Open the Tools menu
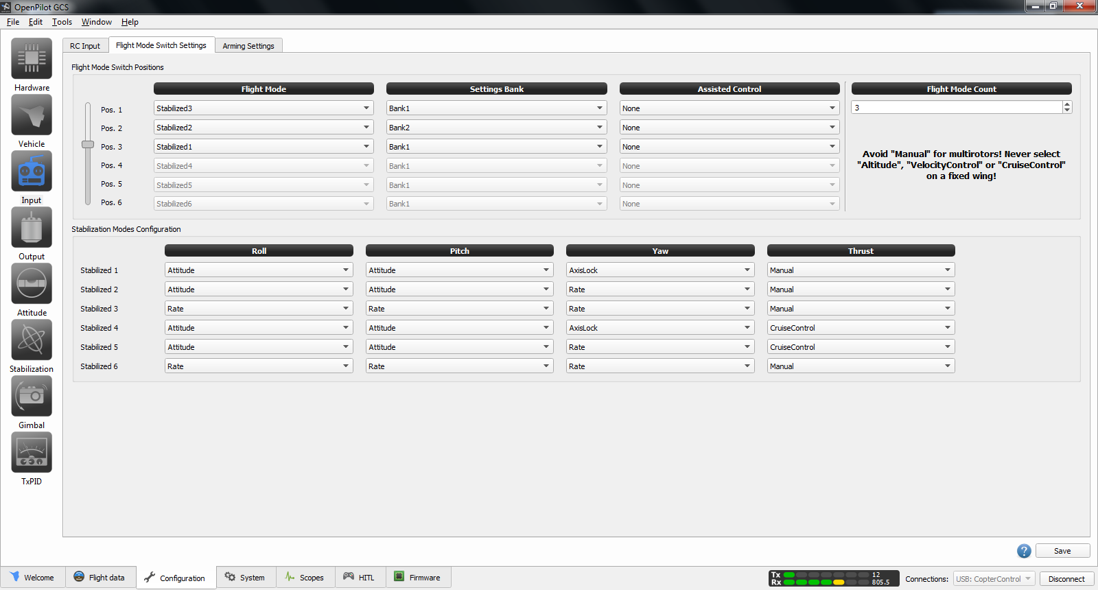 coord(62,22)
